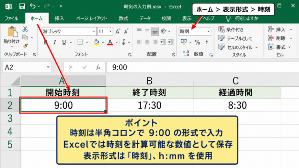Open the Customize Quick Access Toolbar dropdown
299x168 pixels.
(61, 6)
